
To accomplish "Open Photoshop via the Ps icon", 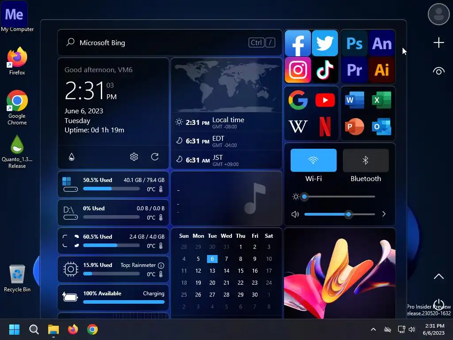I will pyautogui.click(x=354, y=43).
